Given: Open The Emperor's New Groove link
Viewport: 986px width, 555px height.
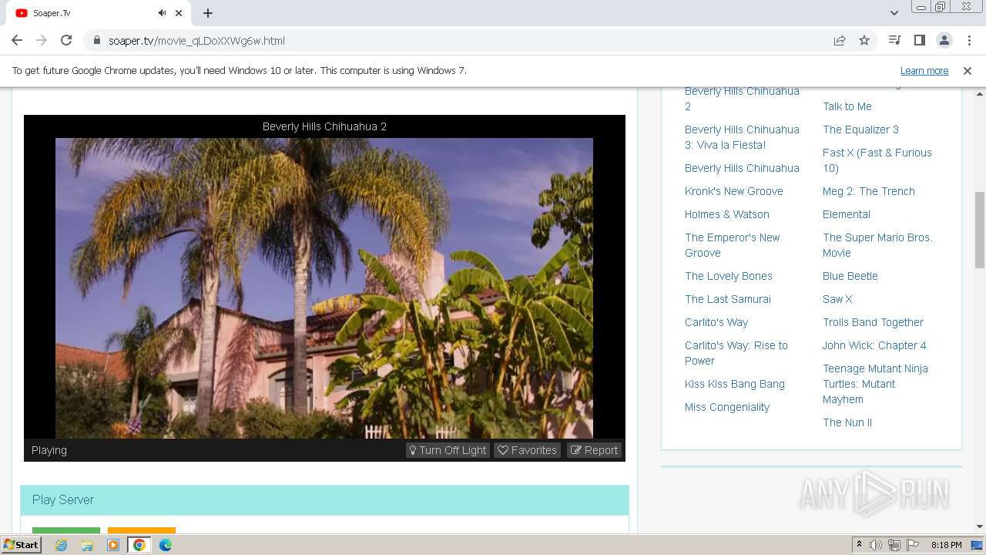Looking at the screenshot, I should [x=732, y=245].
